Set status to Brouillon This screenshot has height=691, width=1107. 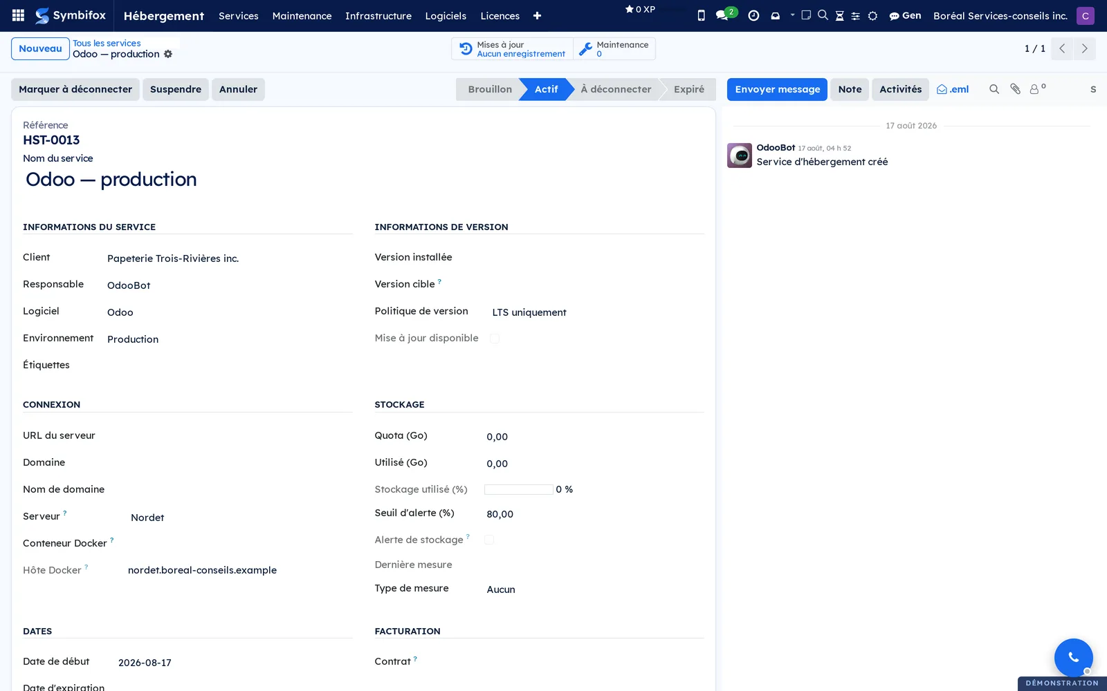pos(489,89)
